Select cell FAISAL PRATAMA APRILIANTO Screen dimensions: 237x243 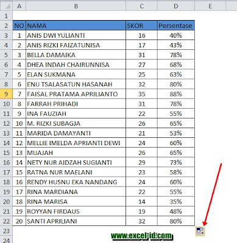pyautogui.click(x=76, y=94)
